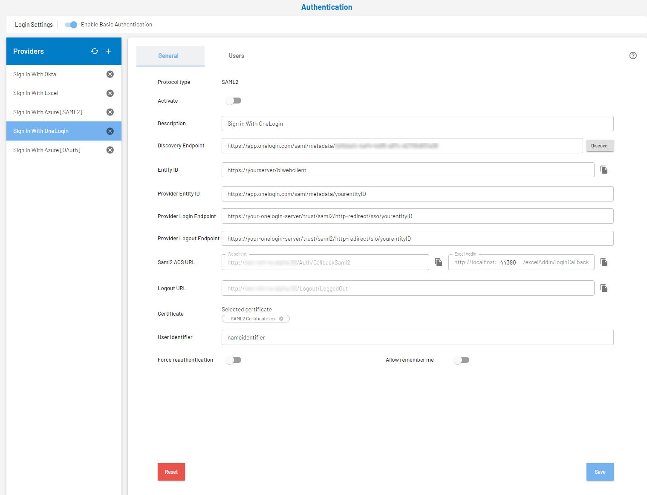Copy the Entity ID value

[604, 170]
